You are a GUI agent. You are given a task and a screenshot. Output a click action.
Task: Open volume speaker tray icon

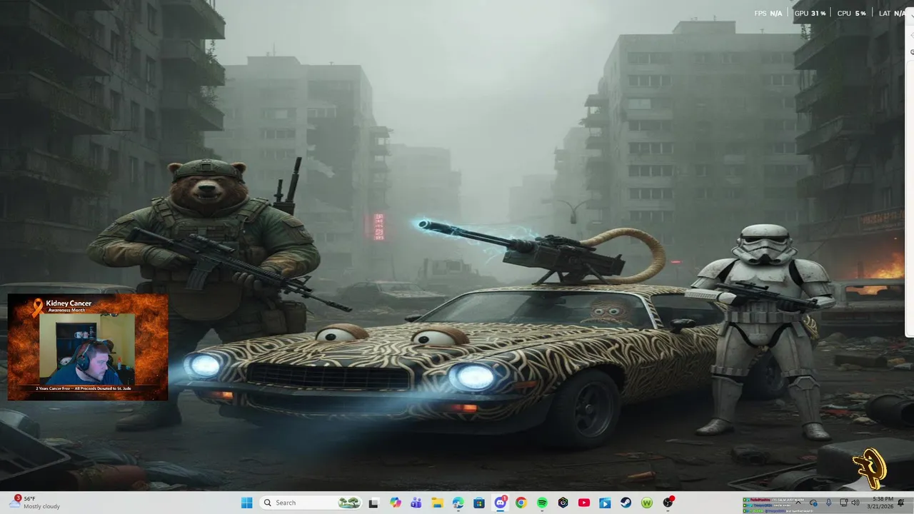pyautogui.click(x=855, y=503)
